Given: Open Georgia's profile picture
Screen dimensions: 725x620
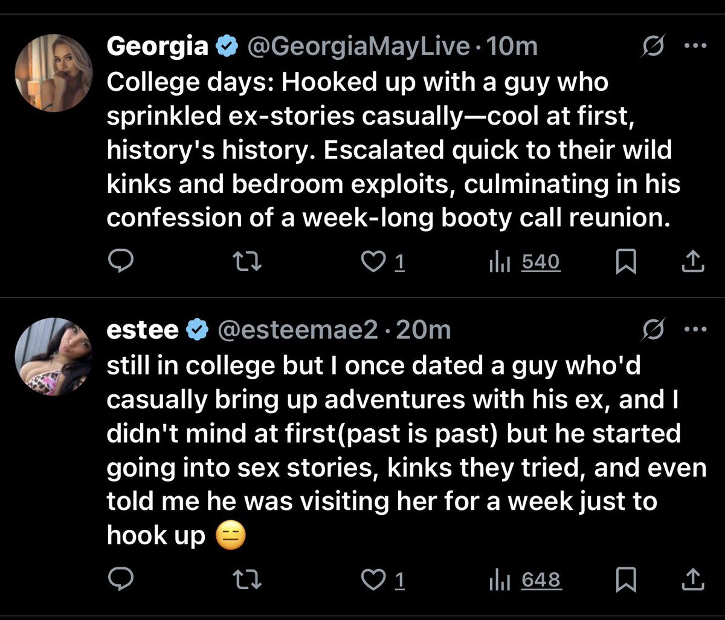Looking at the screenshot, I should [53, 73].
